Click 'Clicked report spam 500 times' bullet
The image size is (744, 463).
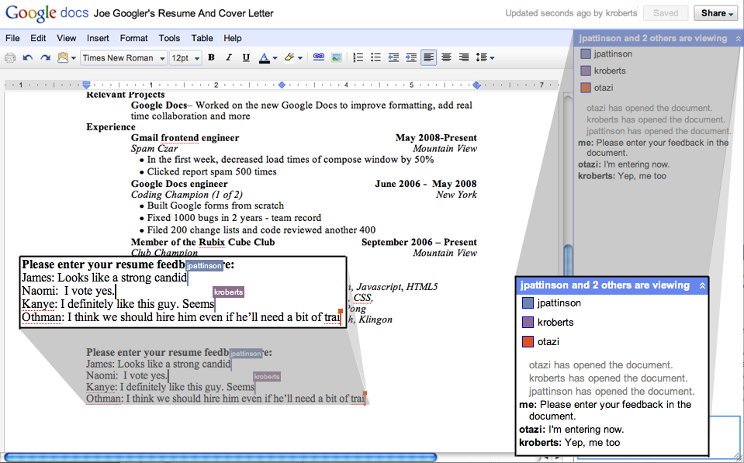[x=212, y=171]
